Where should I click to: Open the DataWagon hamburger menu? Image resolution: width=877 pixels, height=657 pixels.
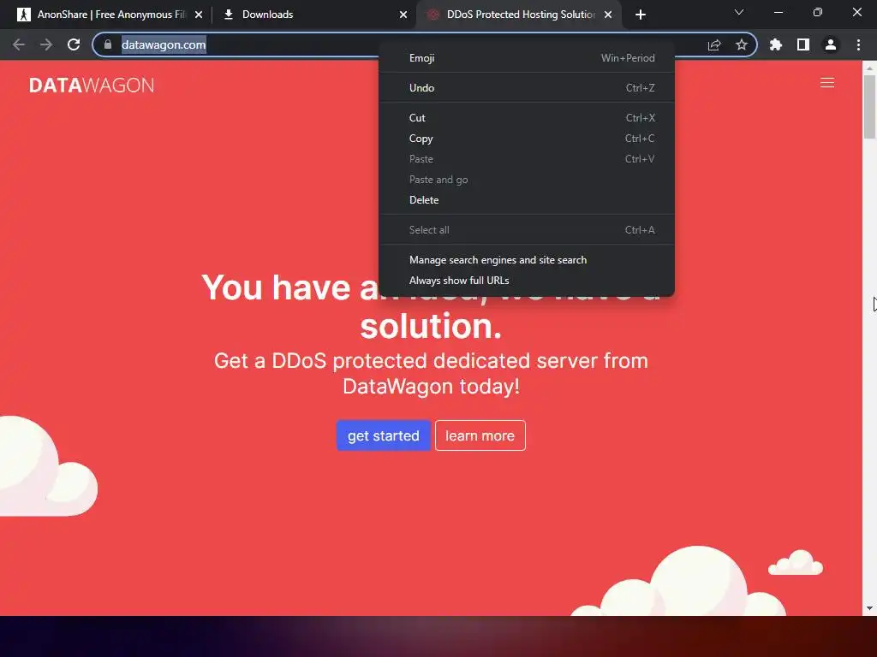click(827, 83)
